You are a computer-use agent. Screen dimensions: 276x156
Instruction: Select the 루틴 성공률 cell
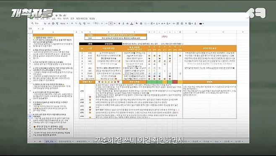[134, 82]
